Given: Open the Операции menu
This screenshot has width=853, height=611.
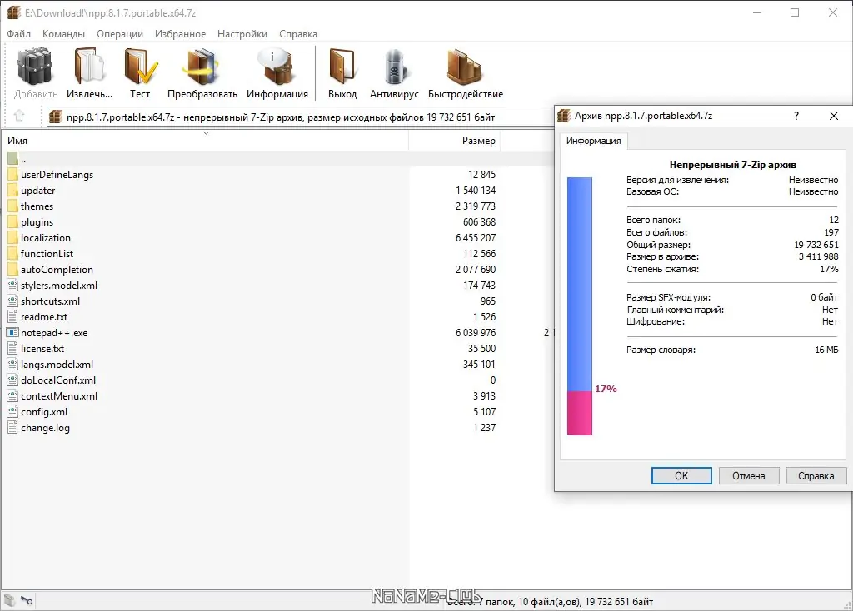Looking at the screenshot, I should (x=120, y=33).
